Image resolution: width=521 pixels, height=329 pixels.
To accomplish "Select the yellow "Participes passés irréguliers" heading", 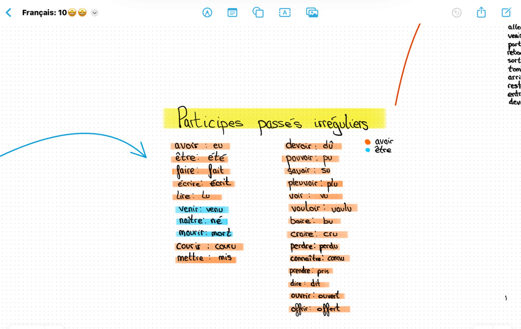I will (x=274, y=119).
